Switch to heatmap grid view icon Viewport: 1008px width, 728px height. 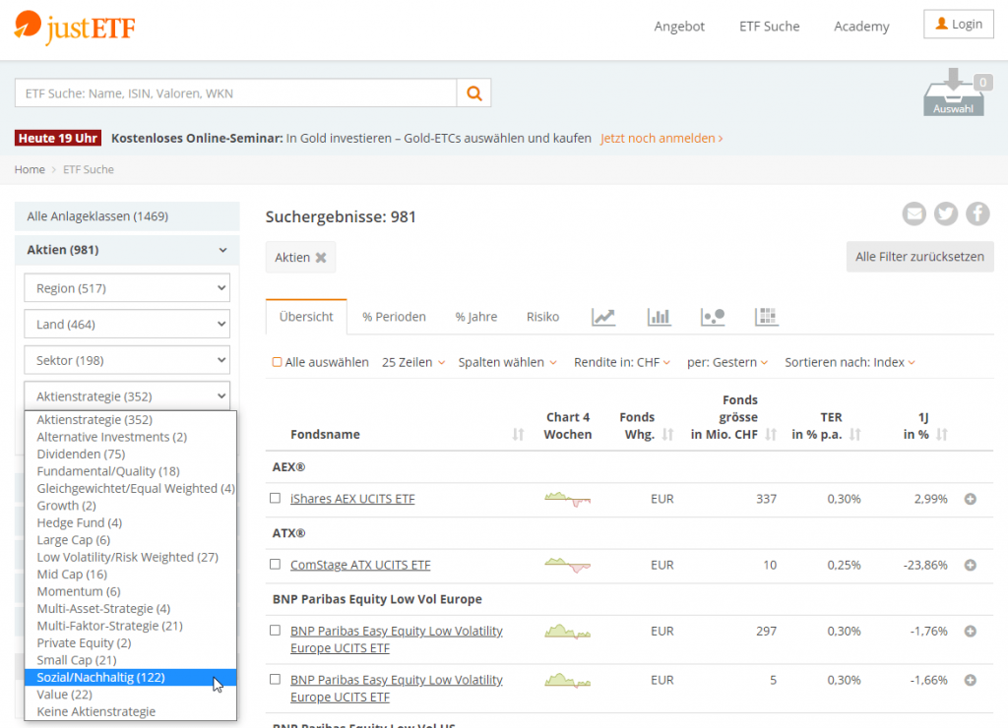tap(766, 317)
